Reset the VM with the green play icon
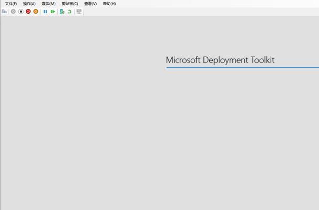 [x=53, y=12]
